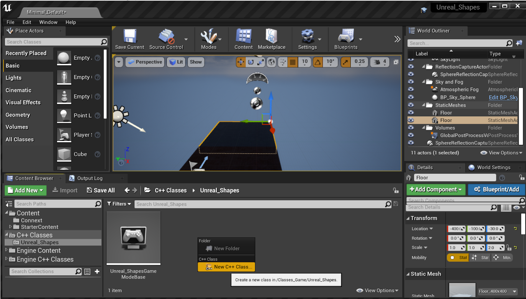
Task: Click the Search Classes input field
Action: pyautogui.click(x=56, y=42)
